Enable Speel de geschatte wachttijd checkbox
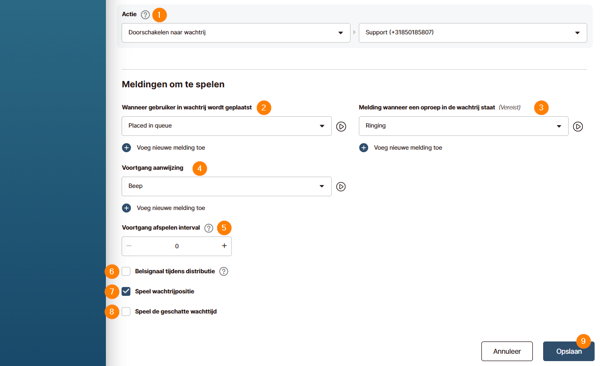 (x=126, y=312)
